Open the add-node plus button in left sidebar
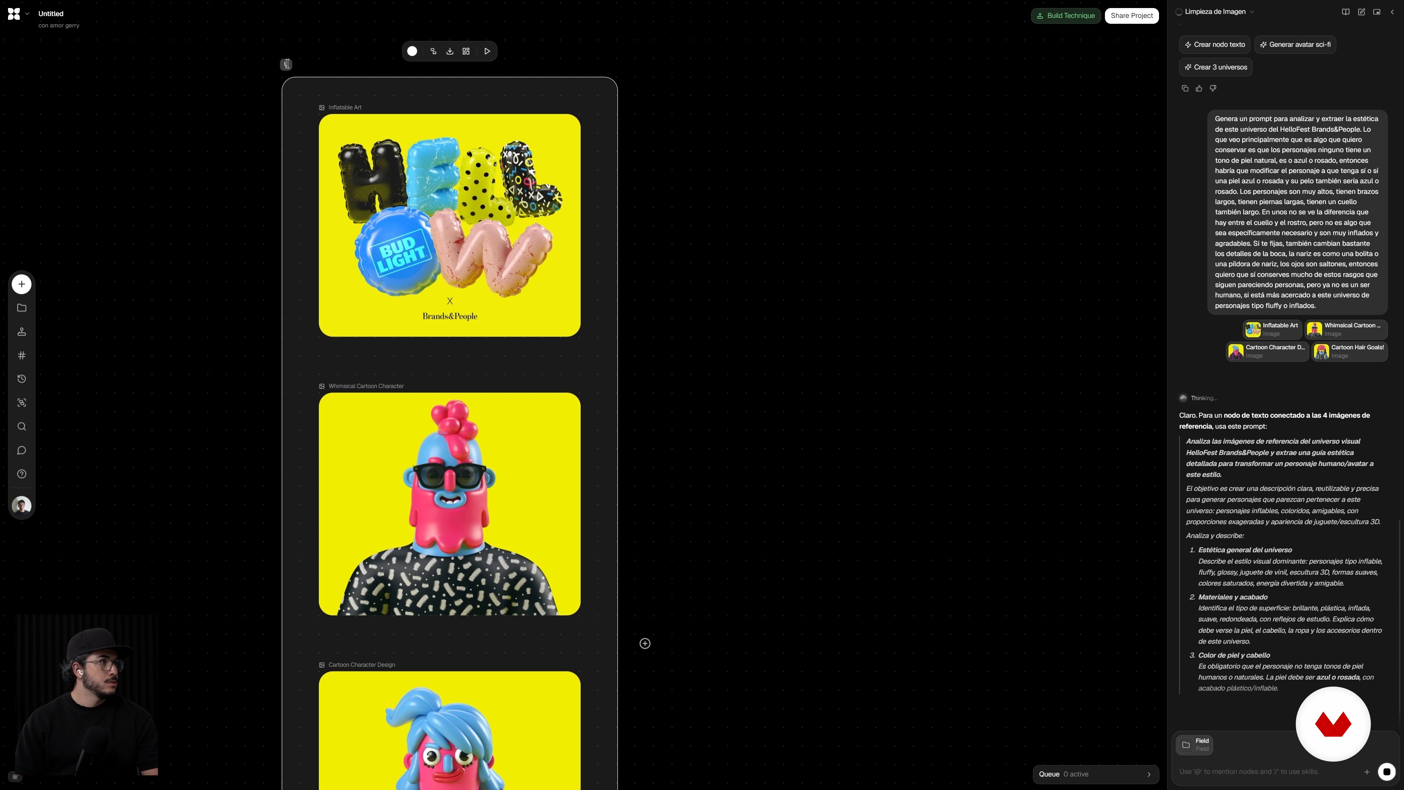 coord(21,284)
